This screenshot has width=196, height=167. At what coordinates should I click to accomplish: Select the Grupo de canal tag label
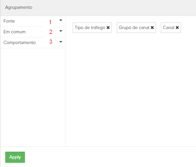(x=134, y=28)
